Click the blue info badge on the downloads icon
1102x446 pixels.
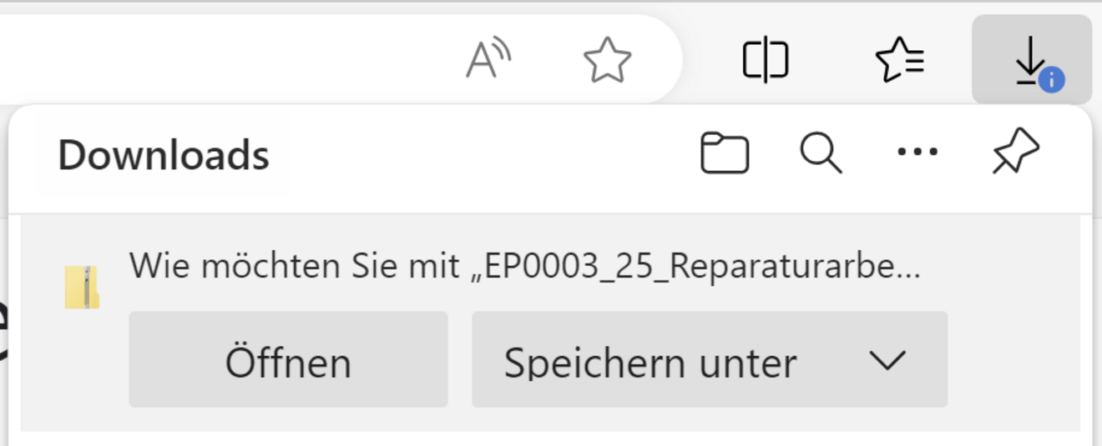pos(1051,80)
